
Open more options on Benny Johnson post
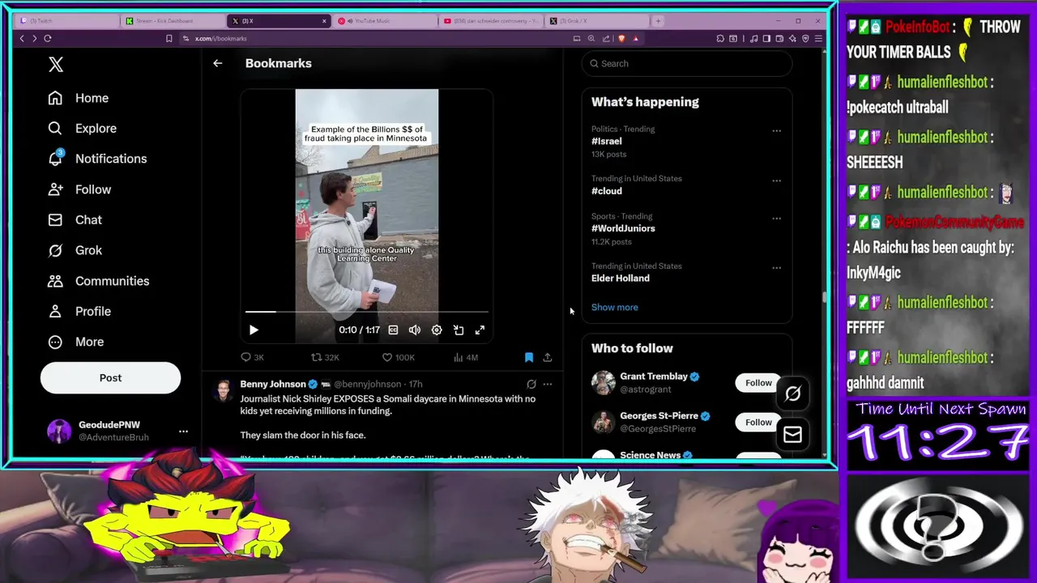pos(548,384)
